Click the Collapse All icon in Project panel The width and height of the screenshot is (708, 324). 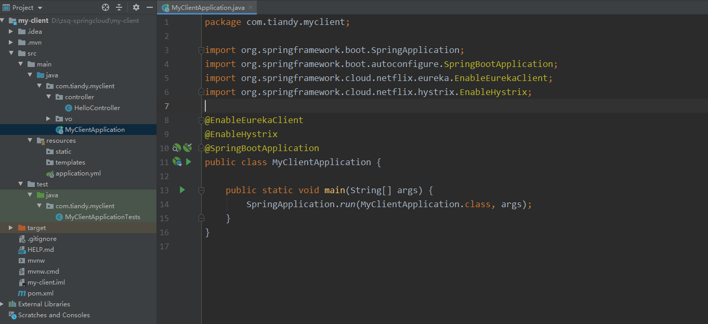pyautogui.click(x=119, y=7)
